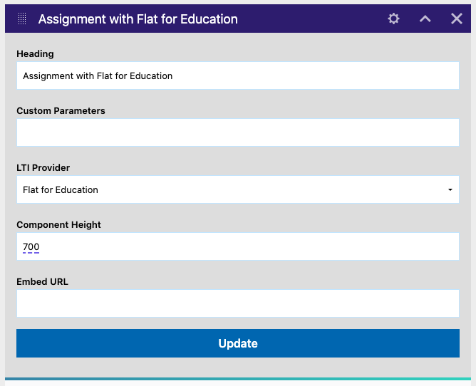The height and width of the screenshot is (386, 476).
Task: Focus the Custom Parameters input box
Action: point(238,132)
